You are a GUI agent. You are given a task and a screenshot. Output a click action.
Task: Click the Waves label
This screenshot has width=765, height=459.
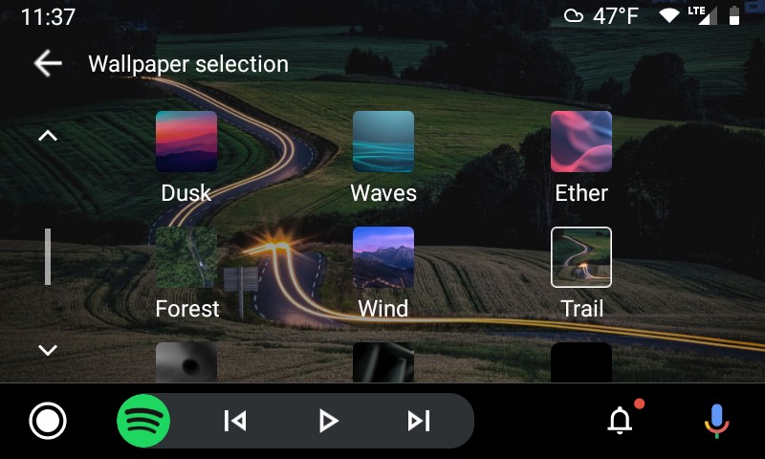click(x=383, y=192)
